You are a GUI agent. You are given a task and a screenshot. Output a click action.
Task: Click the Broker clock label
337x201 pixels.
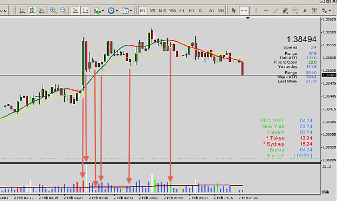coord(277,150)
